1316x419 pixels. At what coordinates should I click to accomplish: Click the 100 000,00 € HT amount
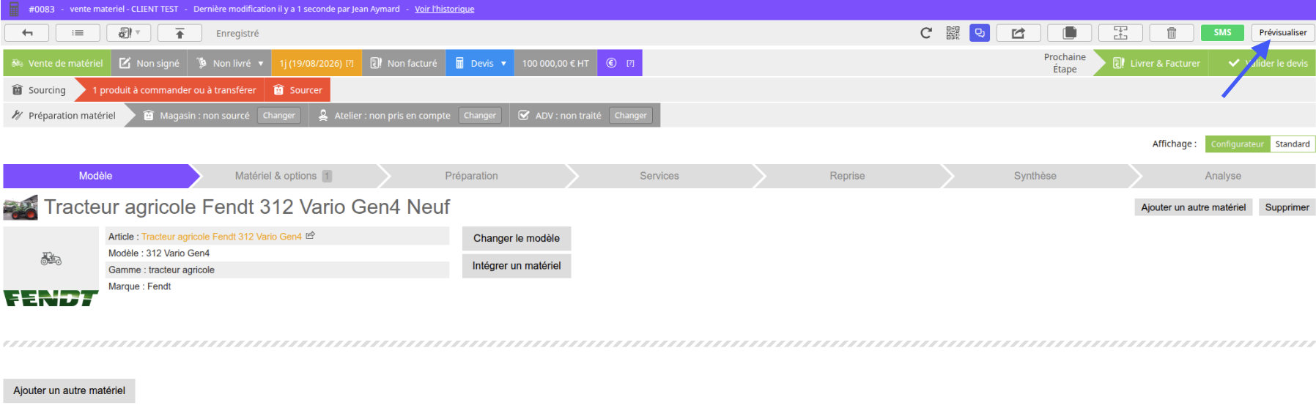pyautogui.click(x=555, y=63)
